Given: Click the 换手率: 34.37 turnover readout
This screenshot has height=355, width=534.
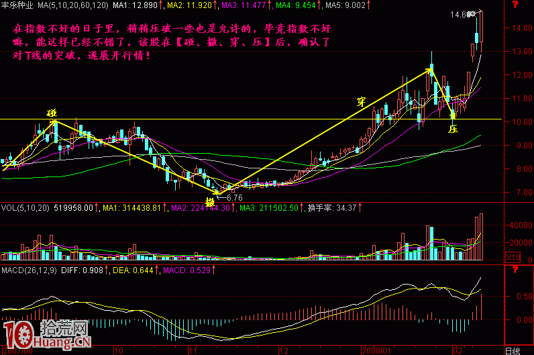Looking at the screenshot, I should pyautogui.click(x=332, y=207).
